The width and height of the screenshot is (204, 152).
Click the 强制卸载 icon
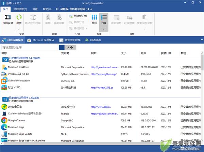pos(59,17)
